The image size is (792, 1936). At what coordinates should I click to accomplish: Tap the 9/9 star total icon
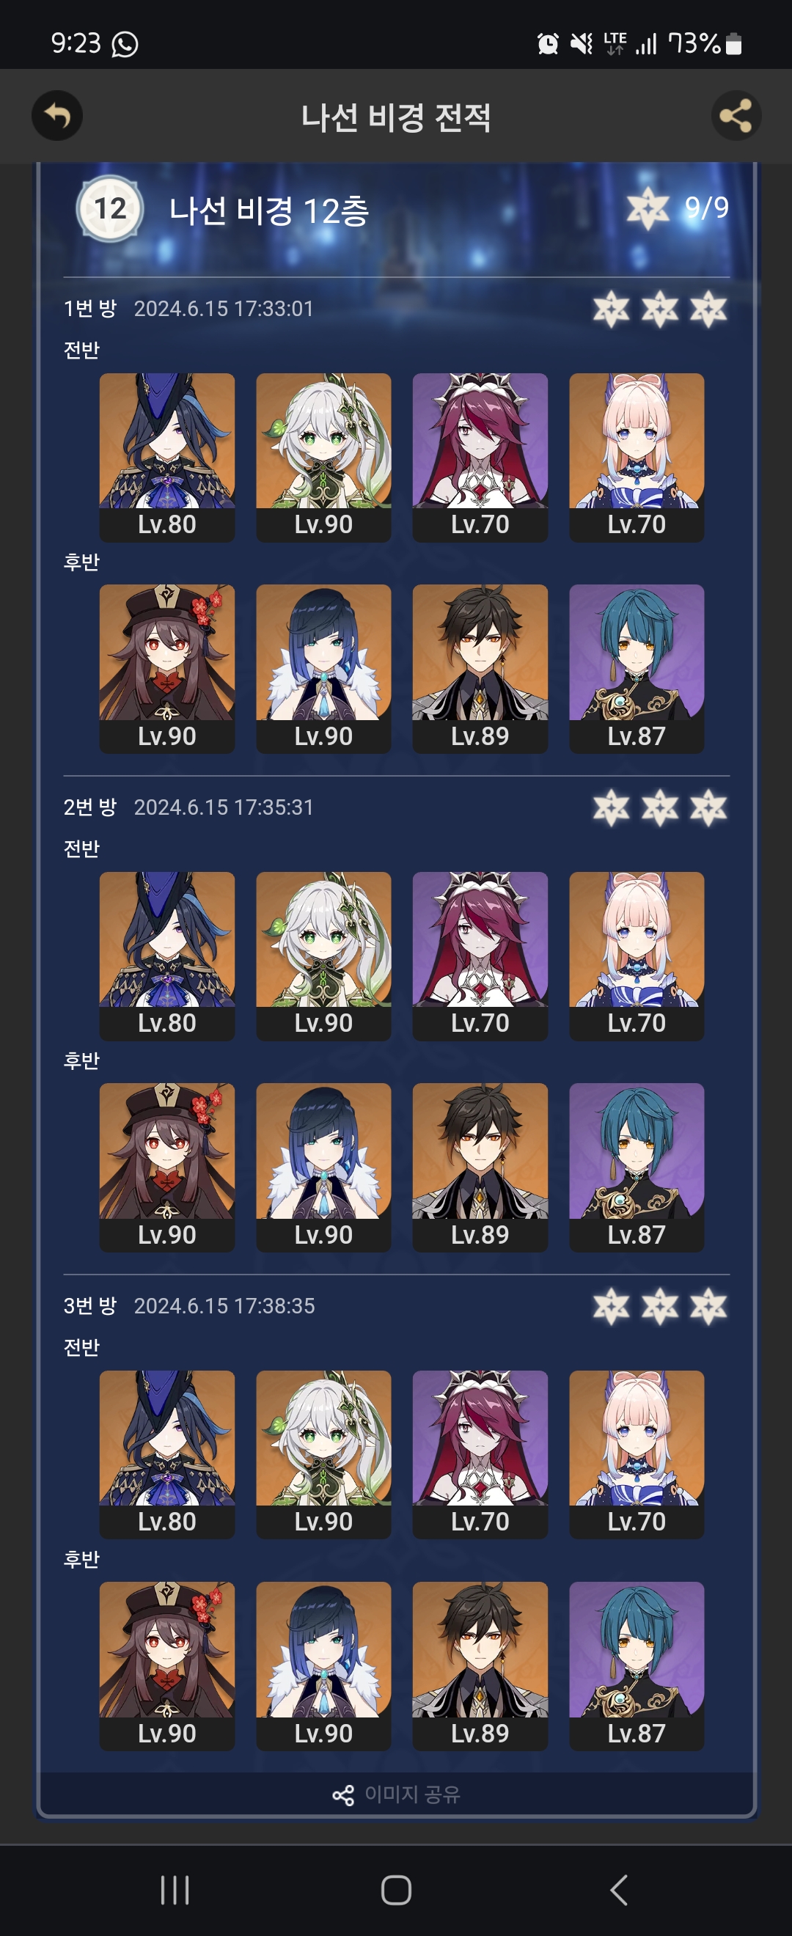[647, 208]
